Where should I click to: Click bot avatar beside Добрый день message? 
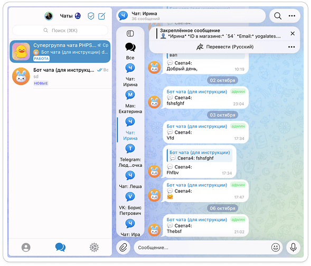click(x=154, y=68)
